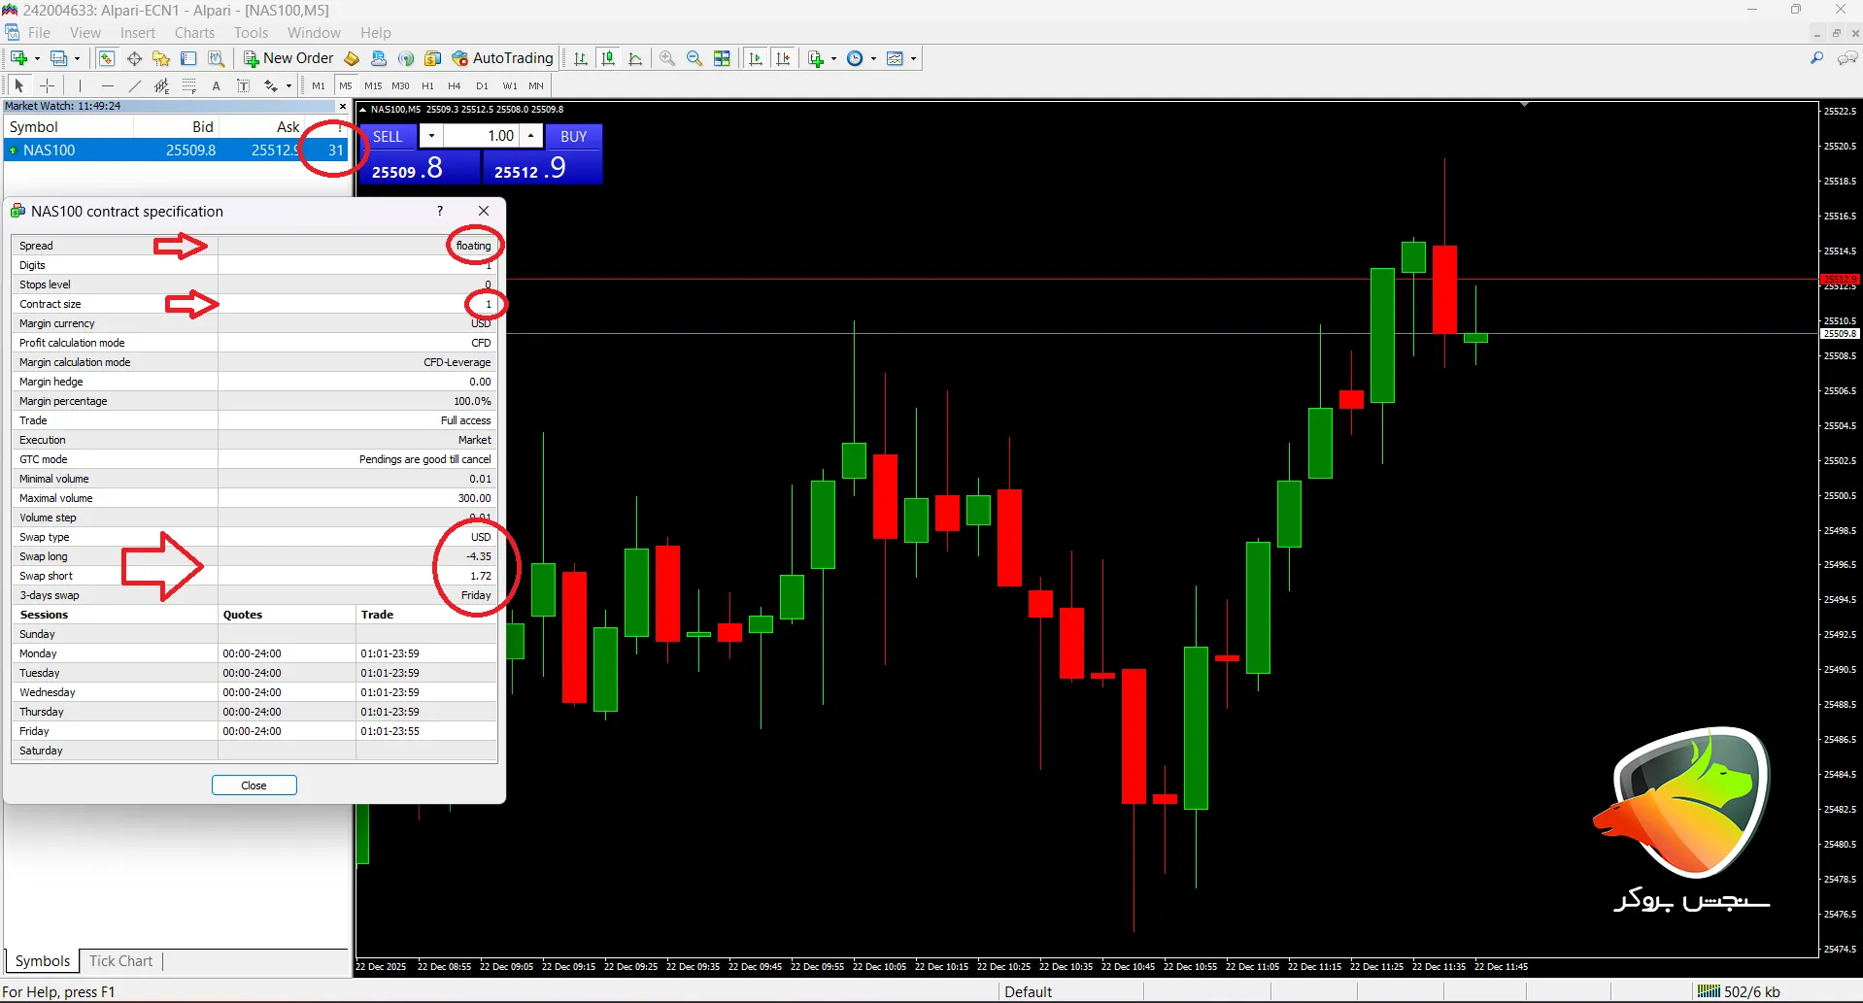The image size is (1863, 1003).
Task: Zoom out of the chart
Action: click(694, 58)
